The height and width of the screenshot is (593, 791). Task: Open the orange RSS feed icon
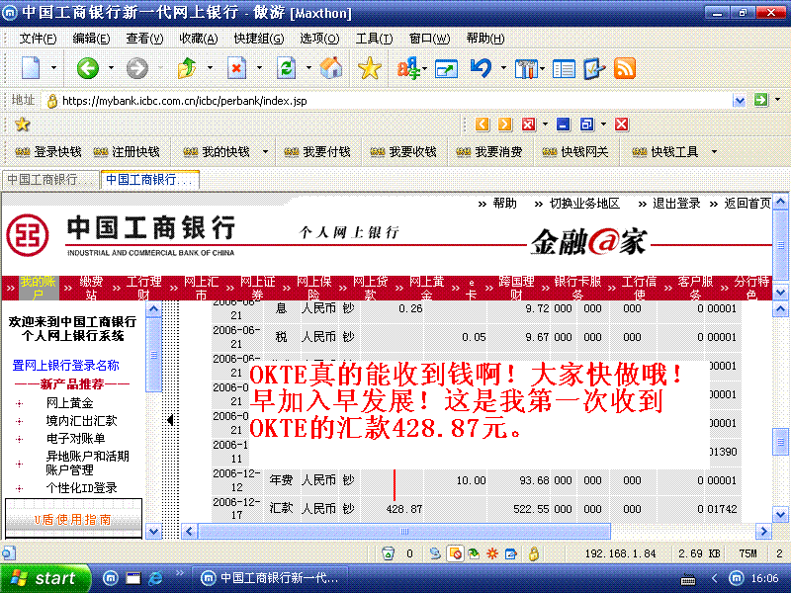pyautogui.click(x=625, y=68)
